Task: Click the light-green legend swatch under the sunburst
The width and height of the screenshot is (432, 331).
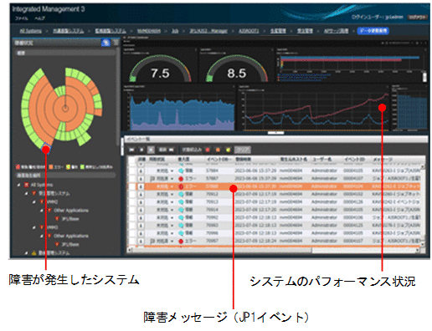Action: 82,167
